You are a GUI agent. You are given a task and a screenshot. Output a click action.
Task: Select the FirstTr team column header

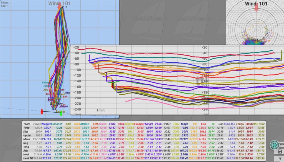(166, 124)
